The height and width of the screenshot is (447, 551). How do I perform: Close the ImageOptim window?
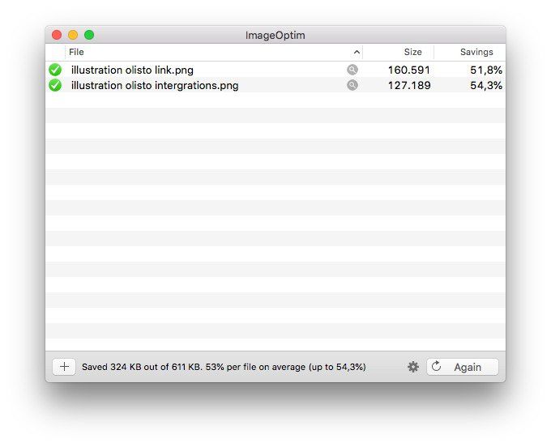pyautogui.click(x=57, y=35)
